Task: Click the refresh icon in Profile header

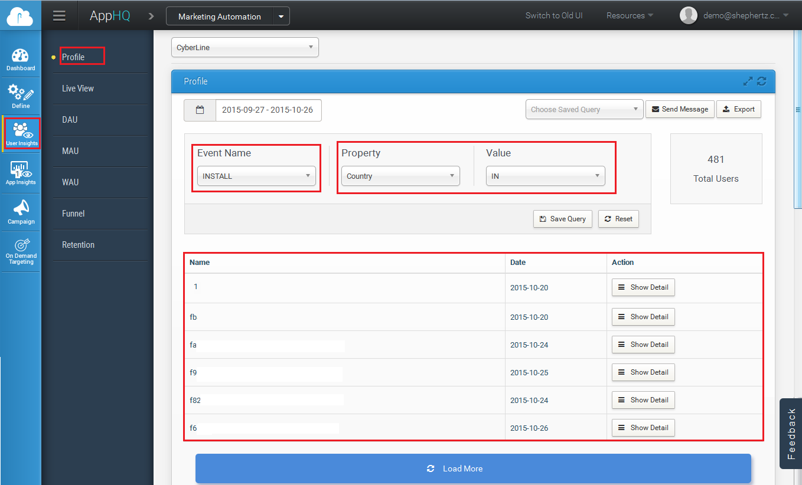Action: click(762, 81)
